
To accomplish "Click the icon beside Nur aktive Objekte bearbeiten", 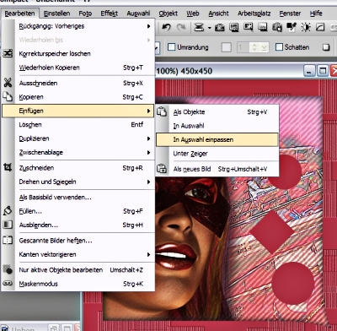I will tap(8, 269).
